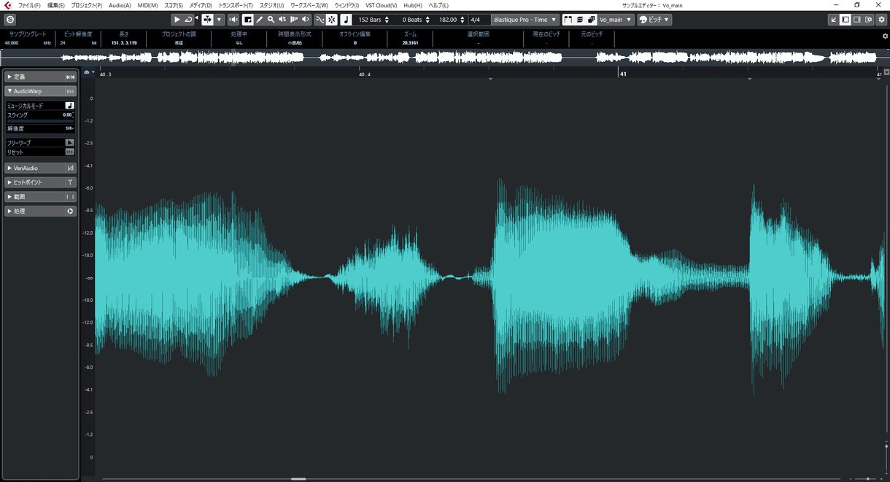The height and width of the screenshot is (482, 890).
Task: Select the zoom magnifier tool
Action: click(271, 20)
